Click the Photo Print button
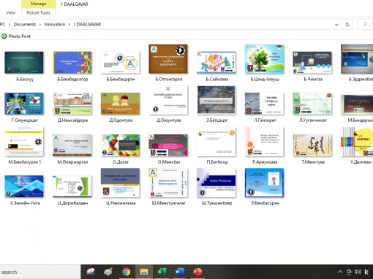Image resolution: width=373 pixels, height=279 pixels. [x=16, y=37]
